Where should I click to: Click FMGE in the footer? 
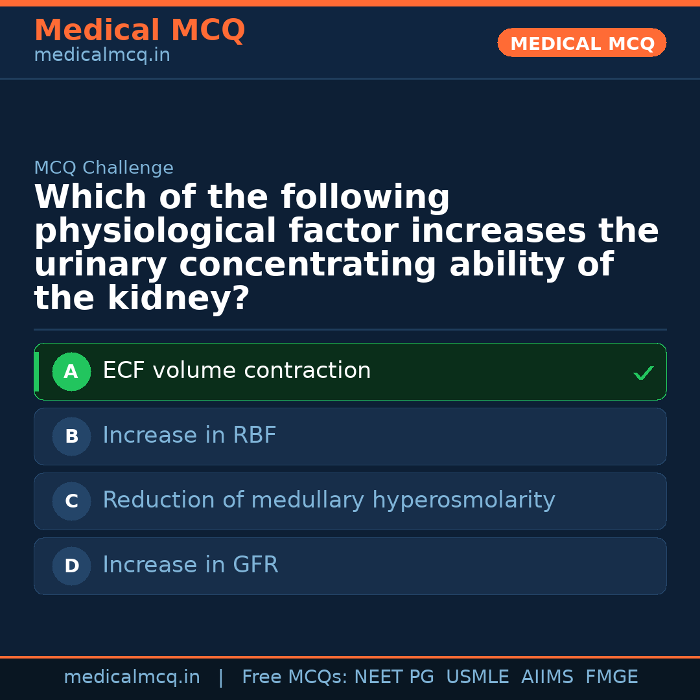click(x=611, y=677)
